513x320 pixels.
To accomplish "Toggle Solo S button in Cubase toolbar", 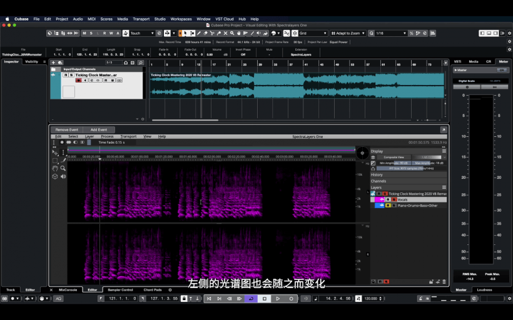I will [91, 33].
